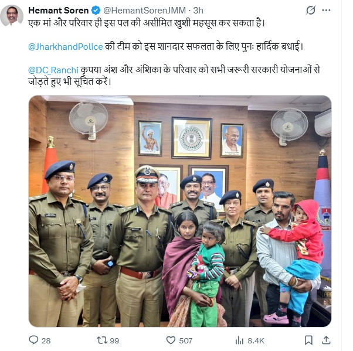
Task: Like the post with the heart icon
Action: pyautogui.click(x=171, y=340)
